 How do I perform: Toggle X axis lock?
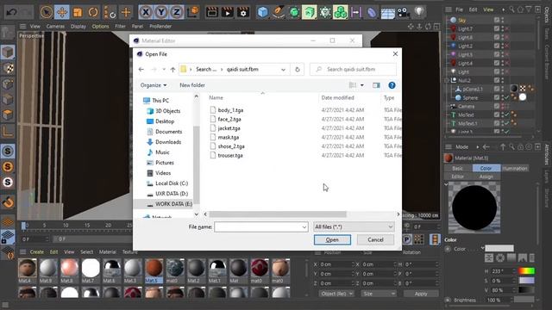[x=146, y=12]
